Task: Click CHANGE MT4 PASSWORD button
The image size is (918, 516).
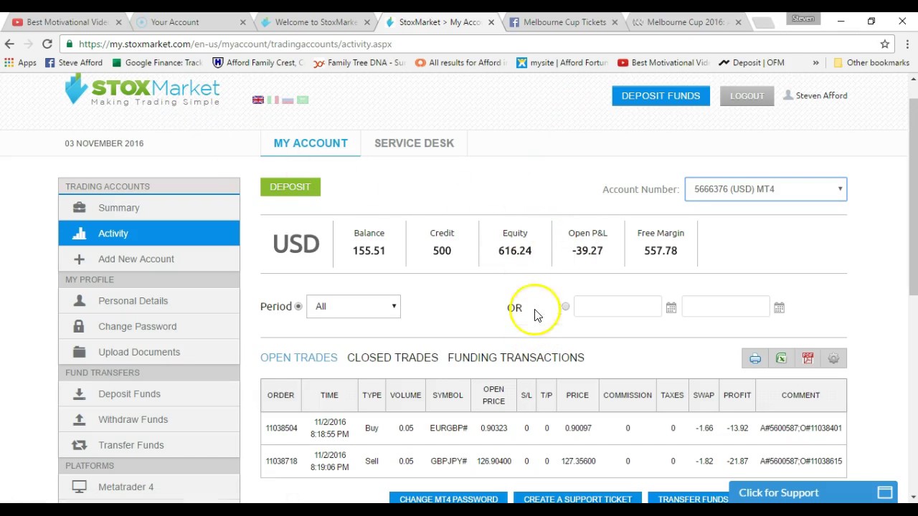Action: 448,499
